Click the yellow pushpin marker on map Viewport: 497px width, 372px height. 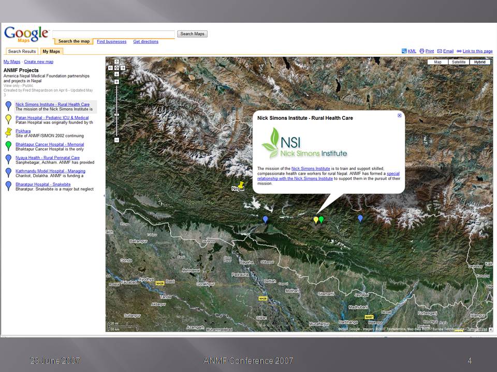240,184
